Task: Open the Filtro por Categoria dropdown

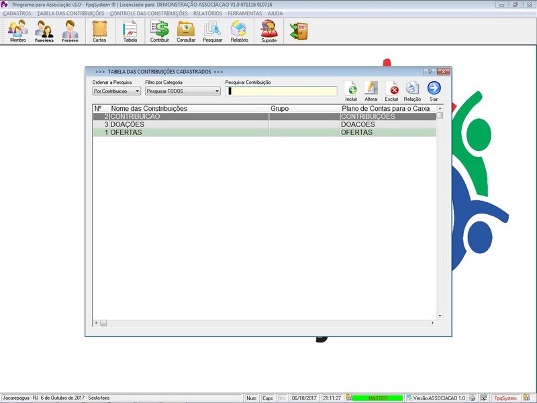Action: point(183,91)
